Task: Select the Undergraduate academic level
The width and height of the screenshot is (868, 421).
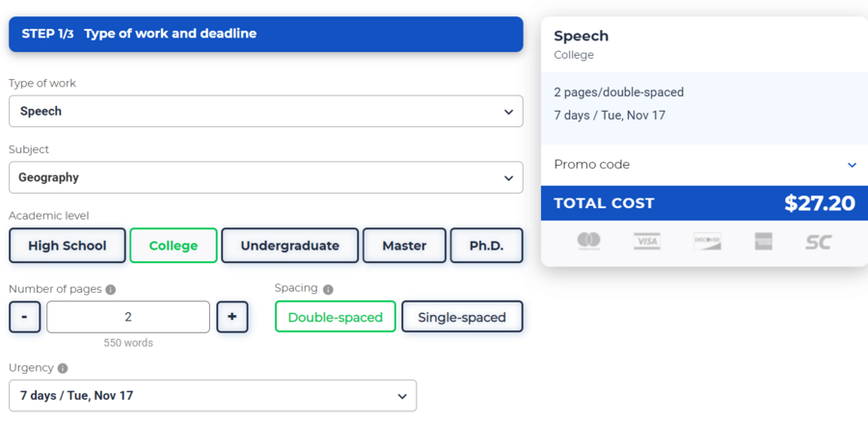Action: coord(290,246)
